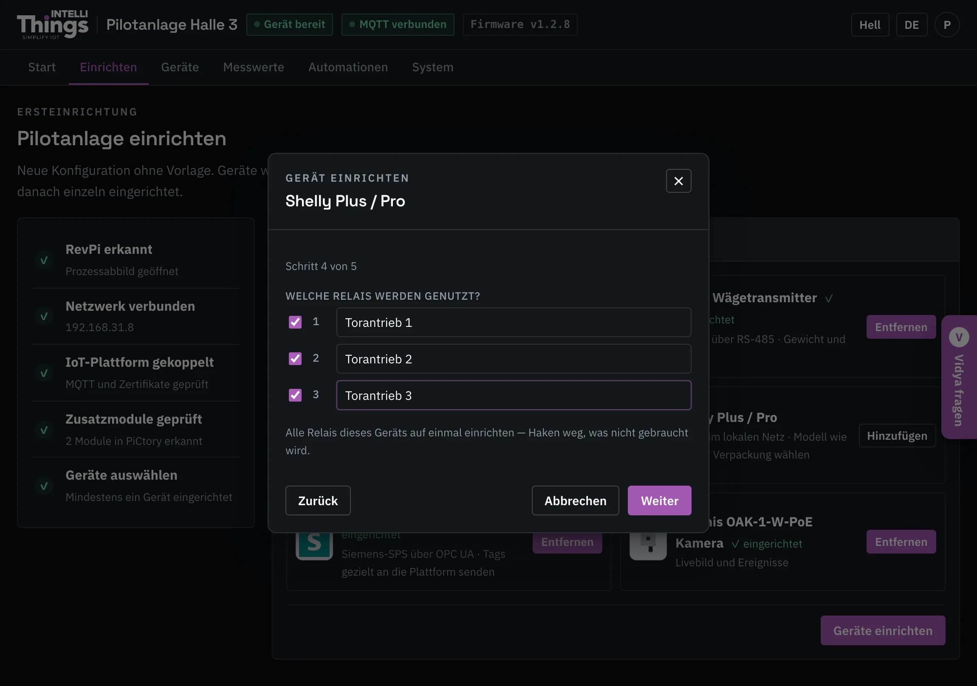977x686 pixels.
Task: Click the Prozessabbild geöffnet subtitle
Action: [121, 271]
